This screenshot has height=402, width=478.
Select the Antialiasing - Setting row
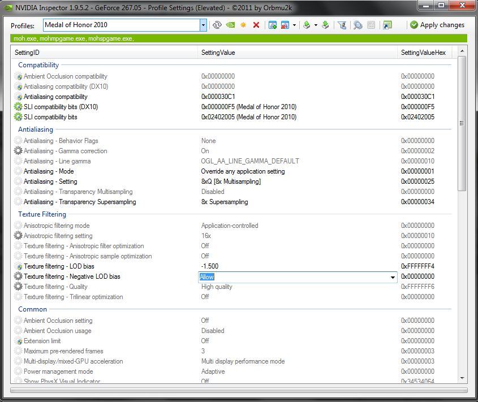(232, 181)
